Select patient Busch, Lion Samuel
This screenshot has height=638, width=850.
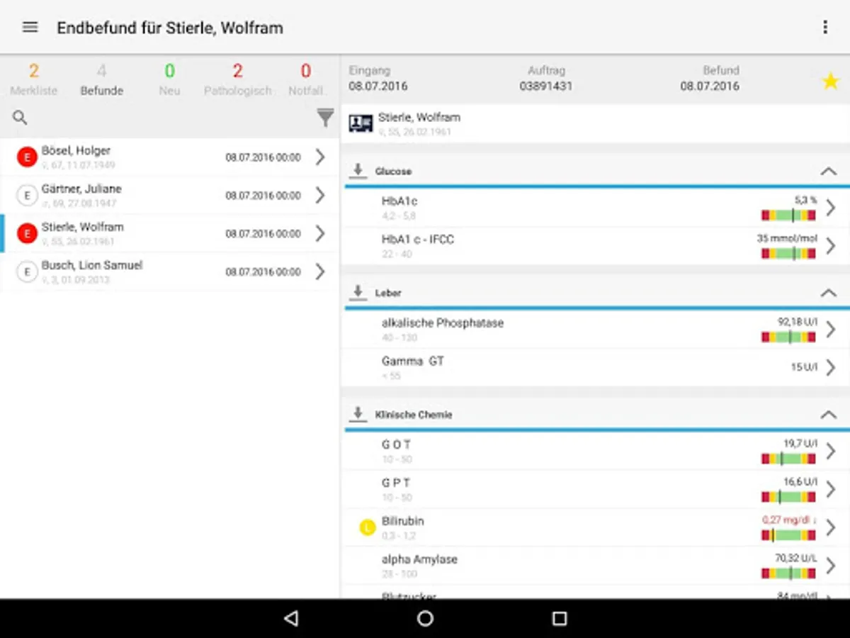[x=170, y=272]
